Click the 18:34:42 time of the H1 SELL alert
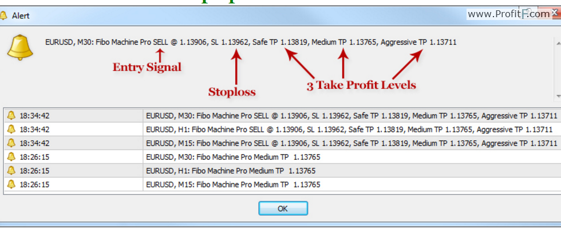 34,129
